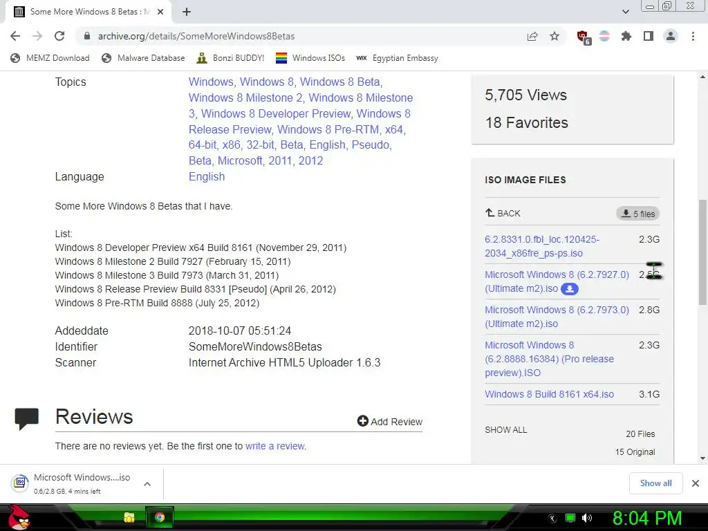Image resolution: width=708 pixels, height=531 pixels.
Task: Open the Chrome profile avatar
Action: click(x=671, y=36)
